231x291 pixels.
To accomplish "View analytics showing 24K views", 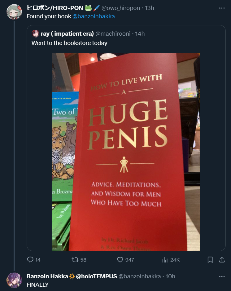I will point(165,260).
